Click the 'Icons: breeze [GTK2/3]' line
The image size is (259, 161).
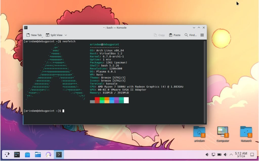[107, 80]
